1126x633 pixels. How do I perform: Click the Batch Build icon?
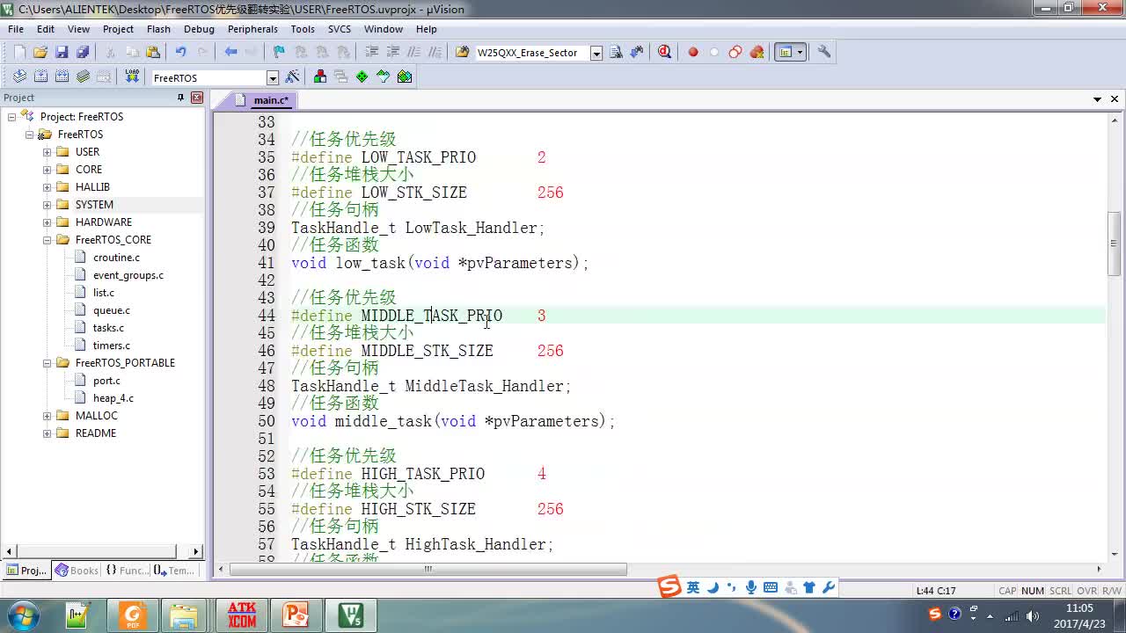pos(83,76)
